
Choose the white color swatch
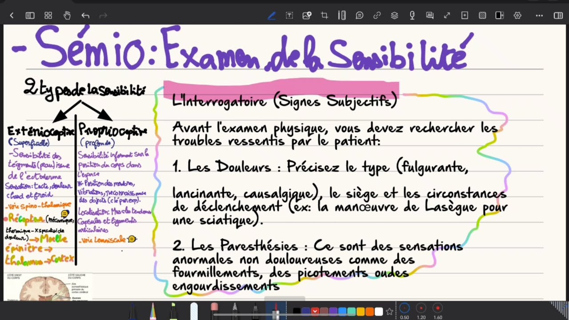[x=378, y=312]
